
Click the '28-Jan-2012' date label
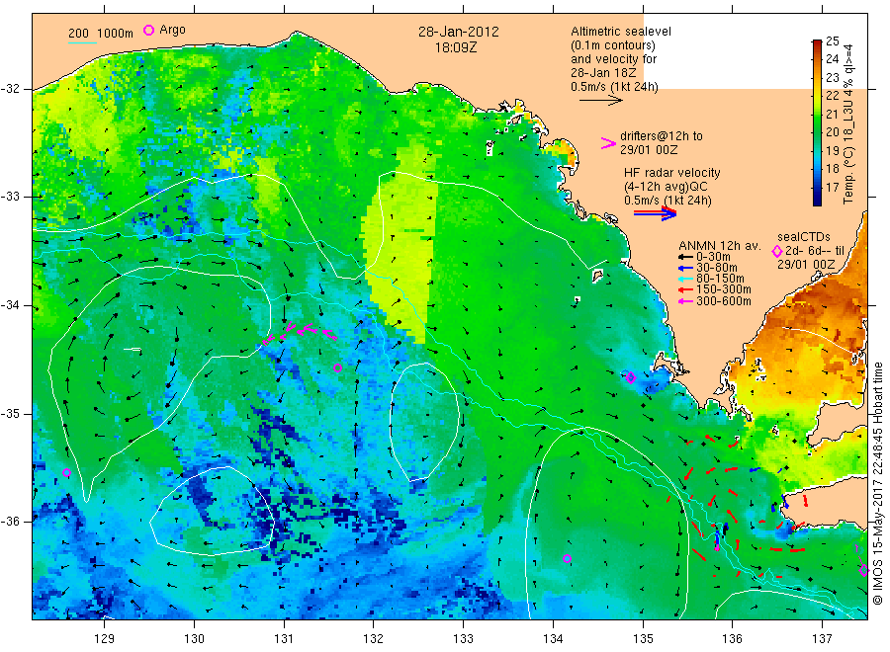[x=459, y=32]
